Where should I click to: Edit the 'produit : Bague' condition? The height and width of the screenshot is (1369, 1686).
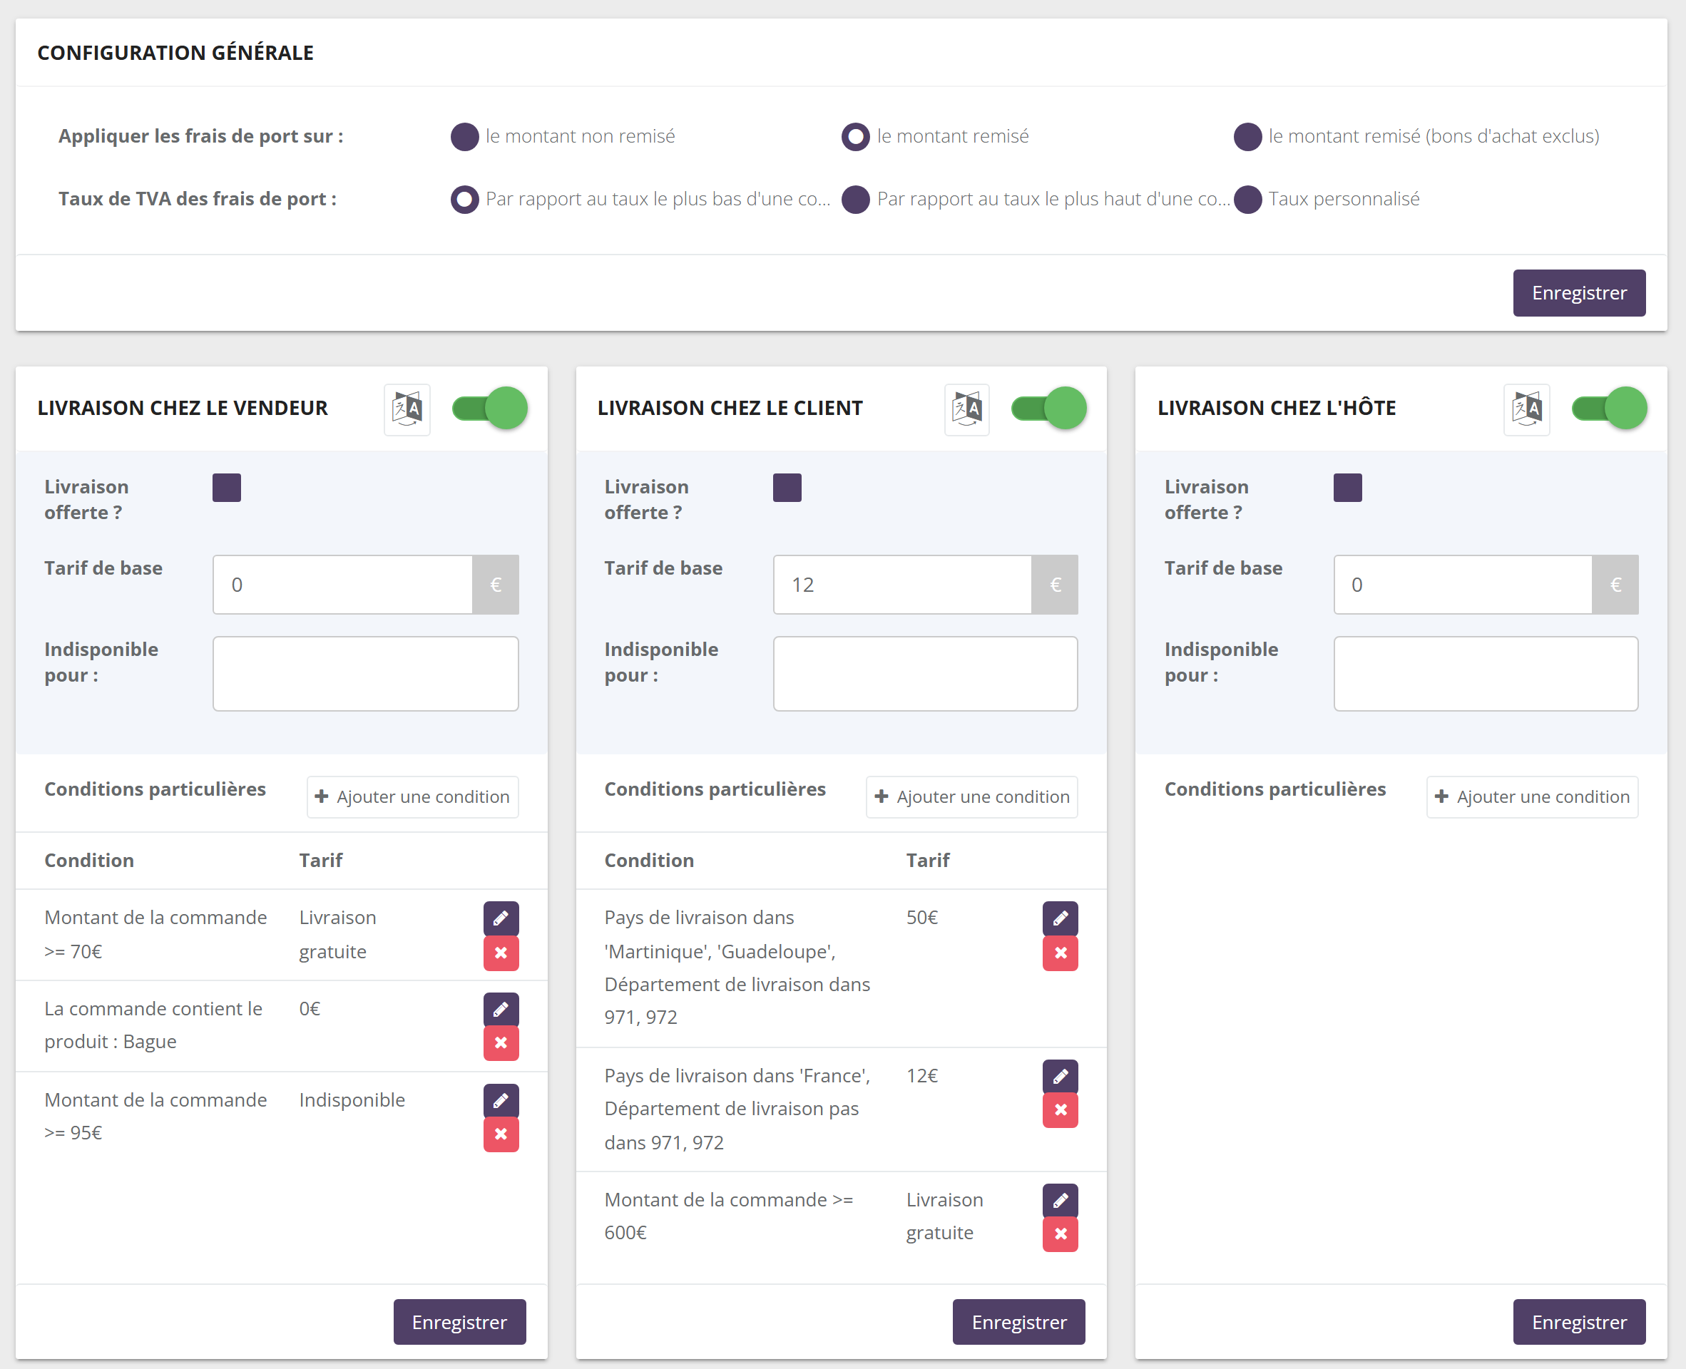pyautogui.click(x=501, y=1010)
